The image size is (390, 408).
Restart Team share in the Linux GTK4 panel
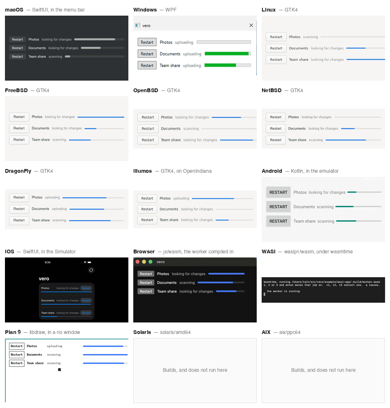[276, 60]
